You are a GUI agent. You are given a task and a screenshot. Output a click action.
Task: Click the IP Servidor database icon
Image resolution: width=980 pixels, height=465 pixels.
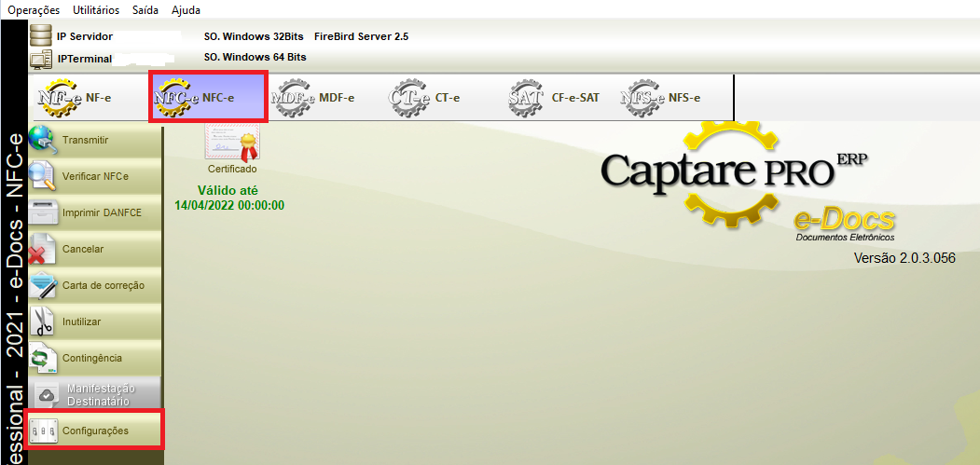pyautogui.click(x=41, y=35)
